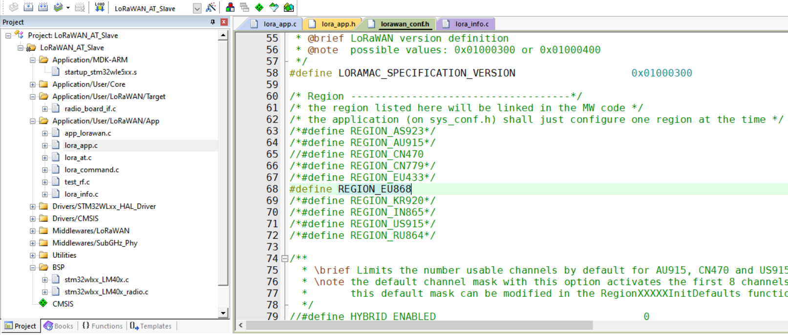Open Manage Project Items colored cubes icon
Viewport: 788px width, 335px height.
(x=230, y=7)
